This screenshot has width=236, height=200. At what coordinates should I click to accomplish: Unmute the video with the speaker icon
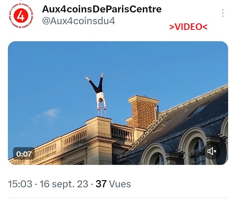coord(212,151)
